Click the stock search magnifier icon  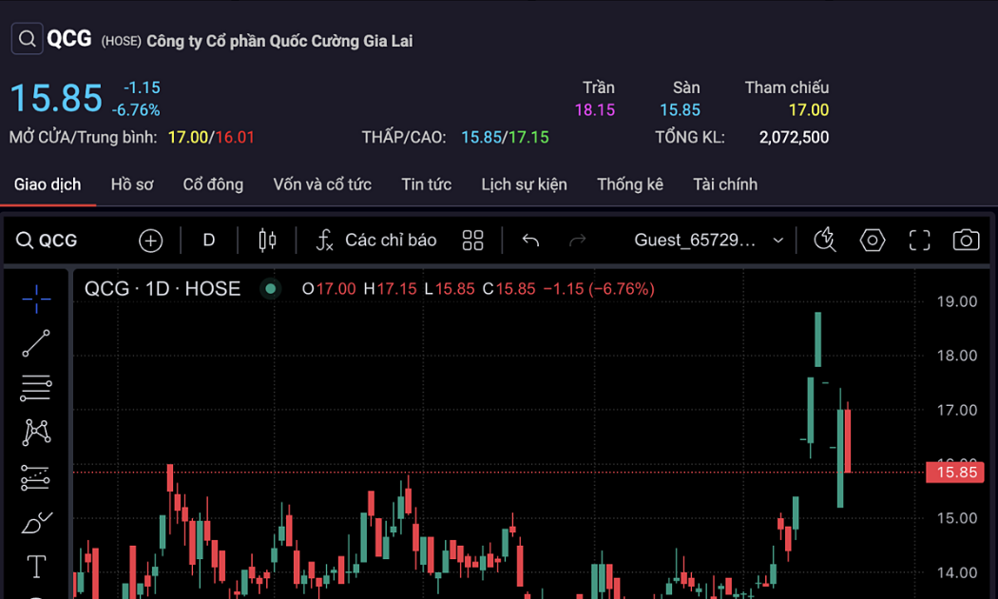pyautogui.click(x=28, y=39)
